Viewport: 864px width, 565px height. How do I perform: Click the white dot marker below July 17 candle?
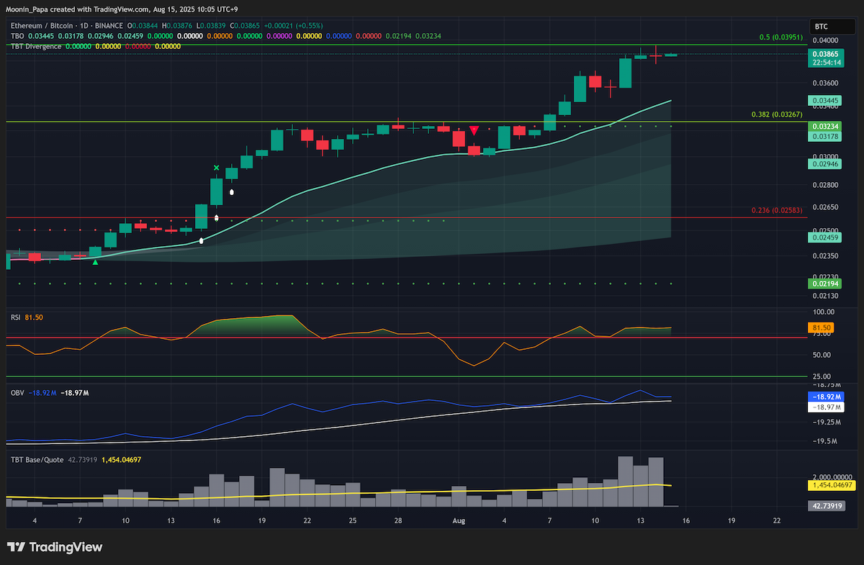(232, 192)
